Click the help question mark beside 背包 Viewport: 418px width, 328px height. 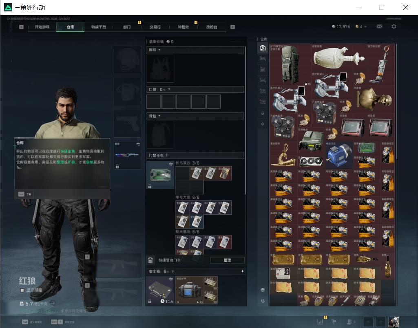(x=159, y=116)
